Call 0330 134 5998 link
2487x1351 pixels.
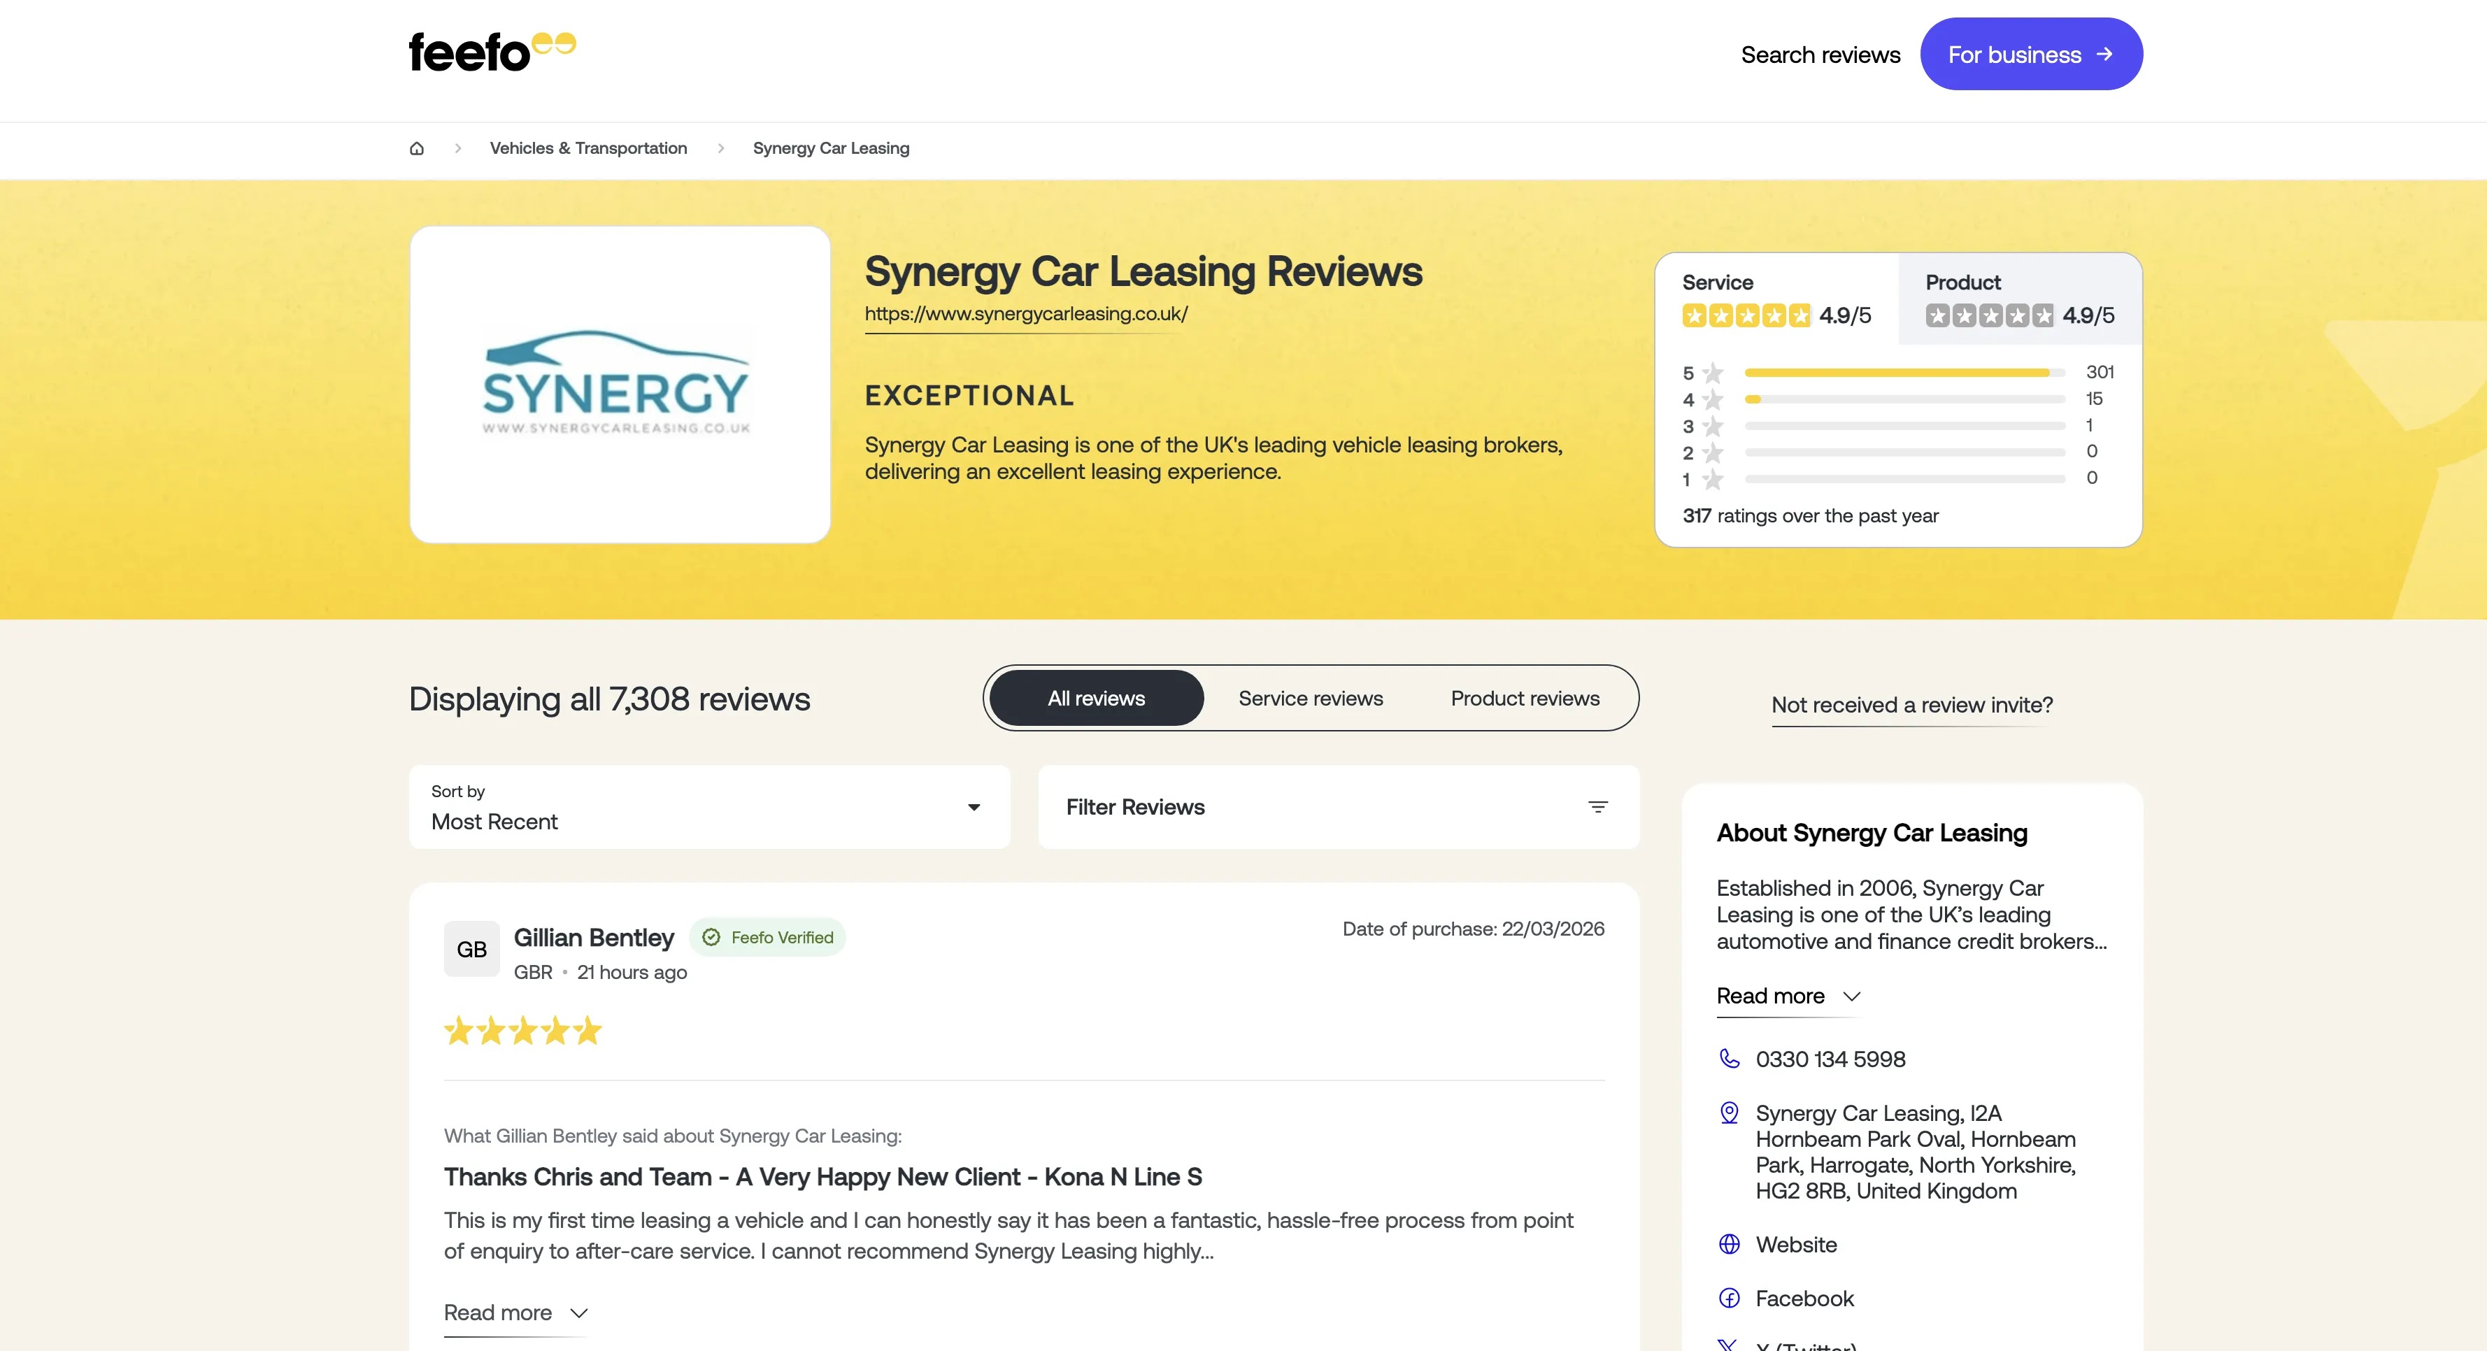tap(1830, 1059)
